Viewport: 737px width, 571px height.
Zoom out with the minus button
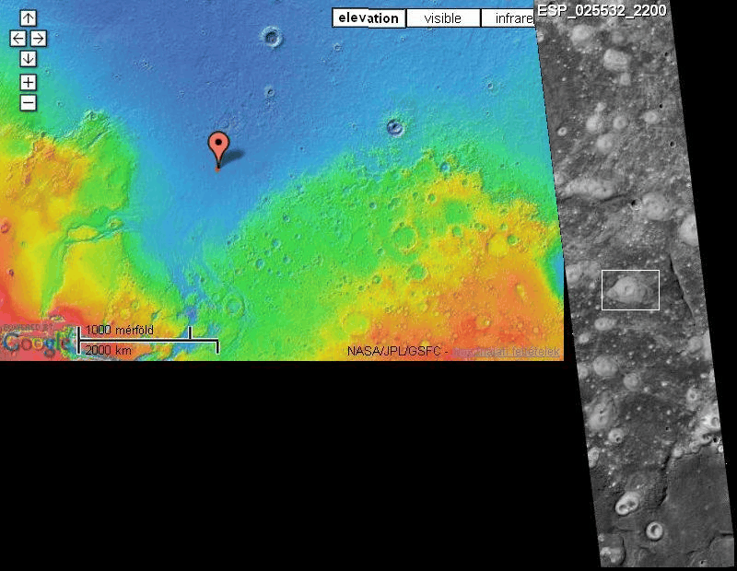(x=29, y=103)
